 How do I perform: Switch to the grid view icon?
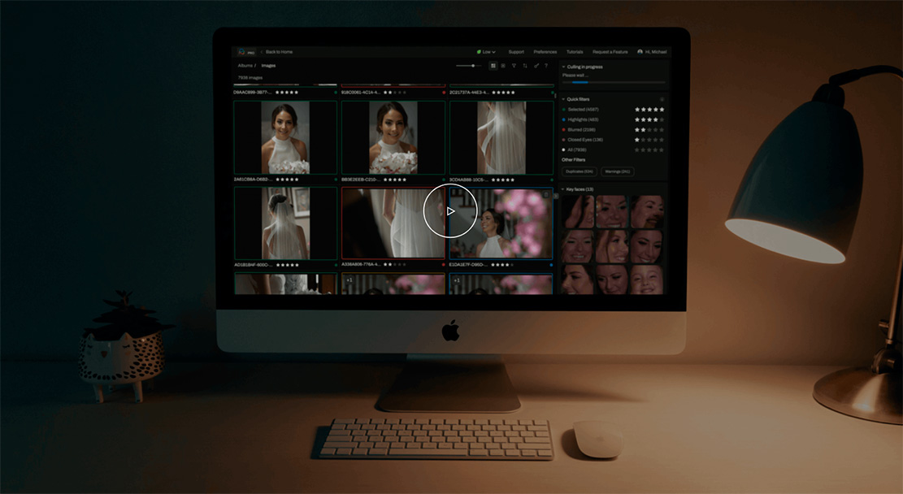pyautogui.click(x=493, y=65)
